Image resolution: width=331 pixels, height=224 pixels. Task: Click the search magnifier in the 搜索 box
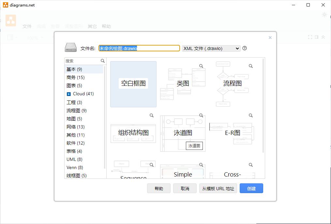point(103,61)
